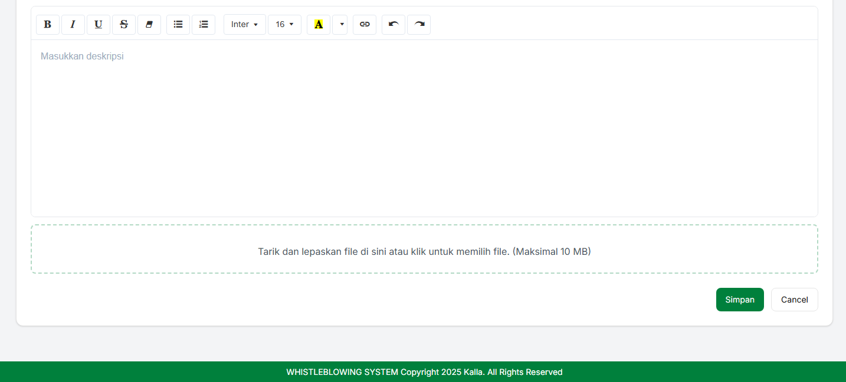Click the Cancel button
This screenshot has width=846, height=382.
794,300
